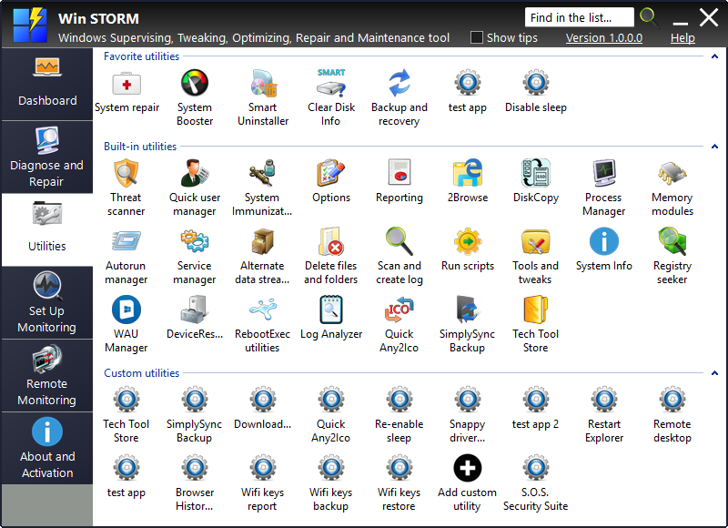Go to Diagnose and Repair tab
Viewport: 728px width, 528px height.
47,157
